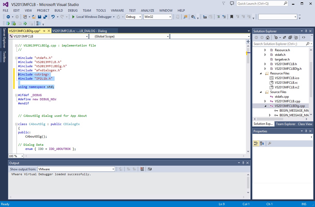Select VS2013MFCLB.rc2 in Solution Explorer
This screenshot has height=207, width=315.
pos(287,87)
